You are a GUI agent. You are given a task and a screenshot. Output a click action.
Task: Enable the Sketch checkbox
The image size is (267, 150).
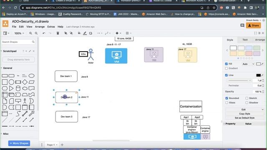tap(247, 98)
